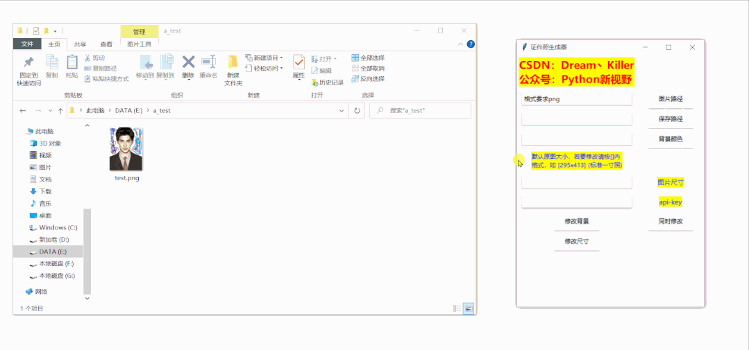Click 同时修改 button

point(671,221)
